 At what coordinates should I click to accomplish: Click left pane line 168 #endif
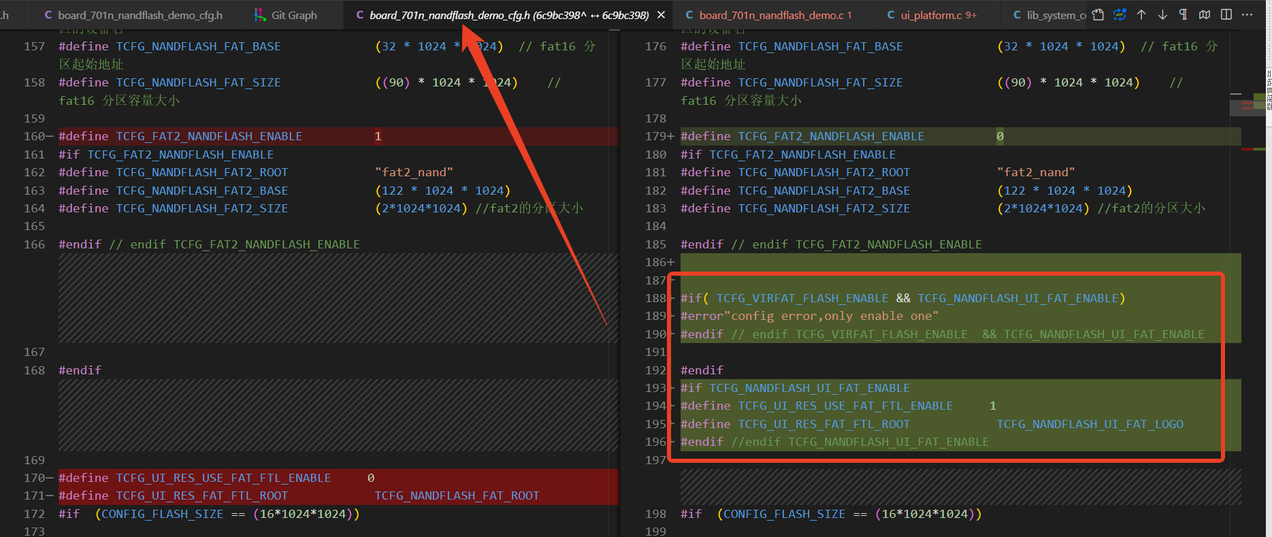point(80,370)
